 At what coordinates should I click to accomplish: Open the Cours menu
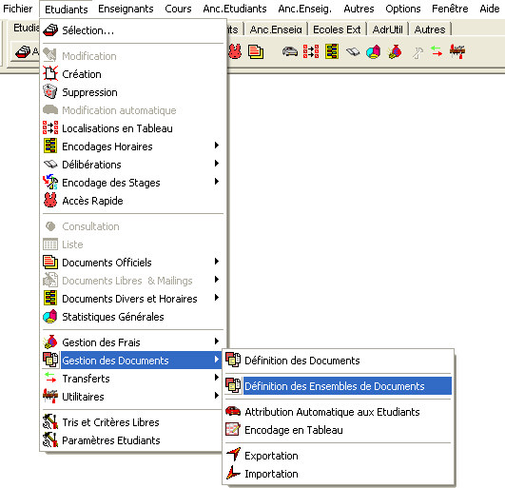pos(178,9)
